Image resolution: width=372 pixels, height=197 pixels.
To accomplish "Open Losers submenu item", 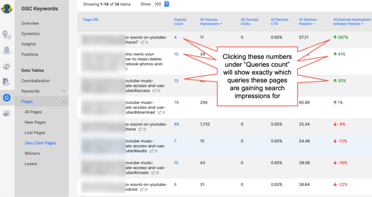I will pos(31,164).
